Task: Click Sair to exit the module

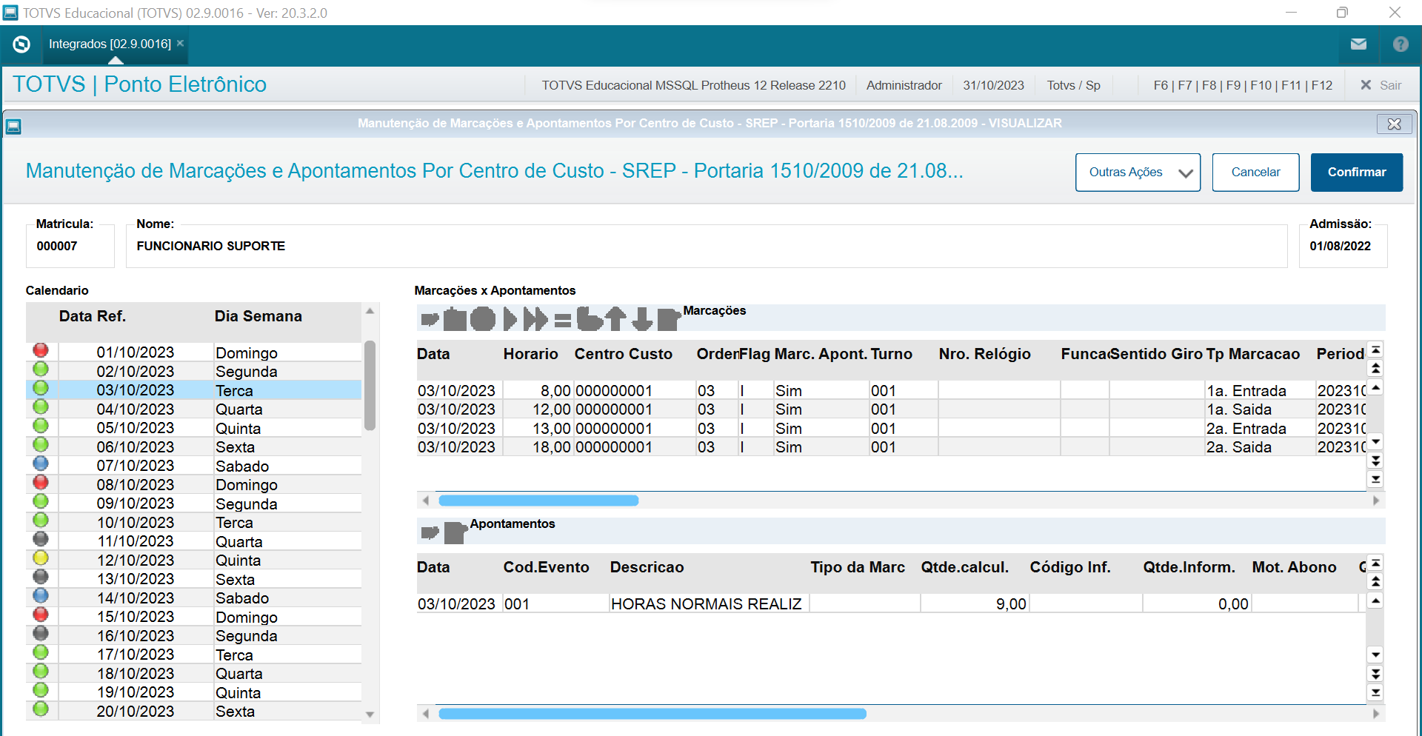Action: click(1381, 85)
